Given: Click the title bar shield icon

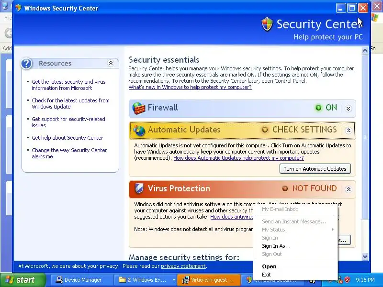Looking at the screenshot, I should (x=18, y=8).
